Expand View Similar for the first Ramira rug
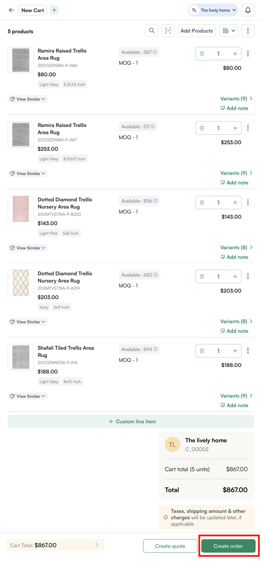 (x=28, y=99)
